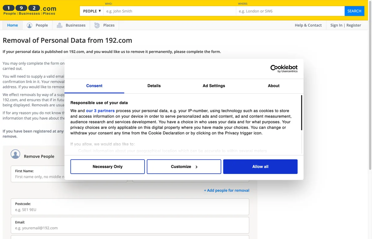
Task: Click '+ Add people for removal' link
Action: [227, 190]
